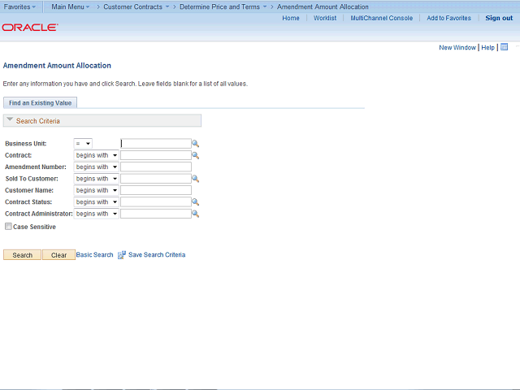This screenshot has width=520, height=390.
Task: Click the Search button
Action: (x=22, y=255)
